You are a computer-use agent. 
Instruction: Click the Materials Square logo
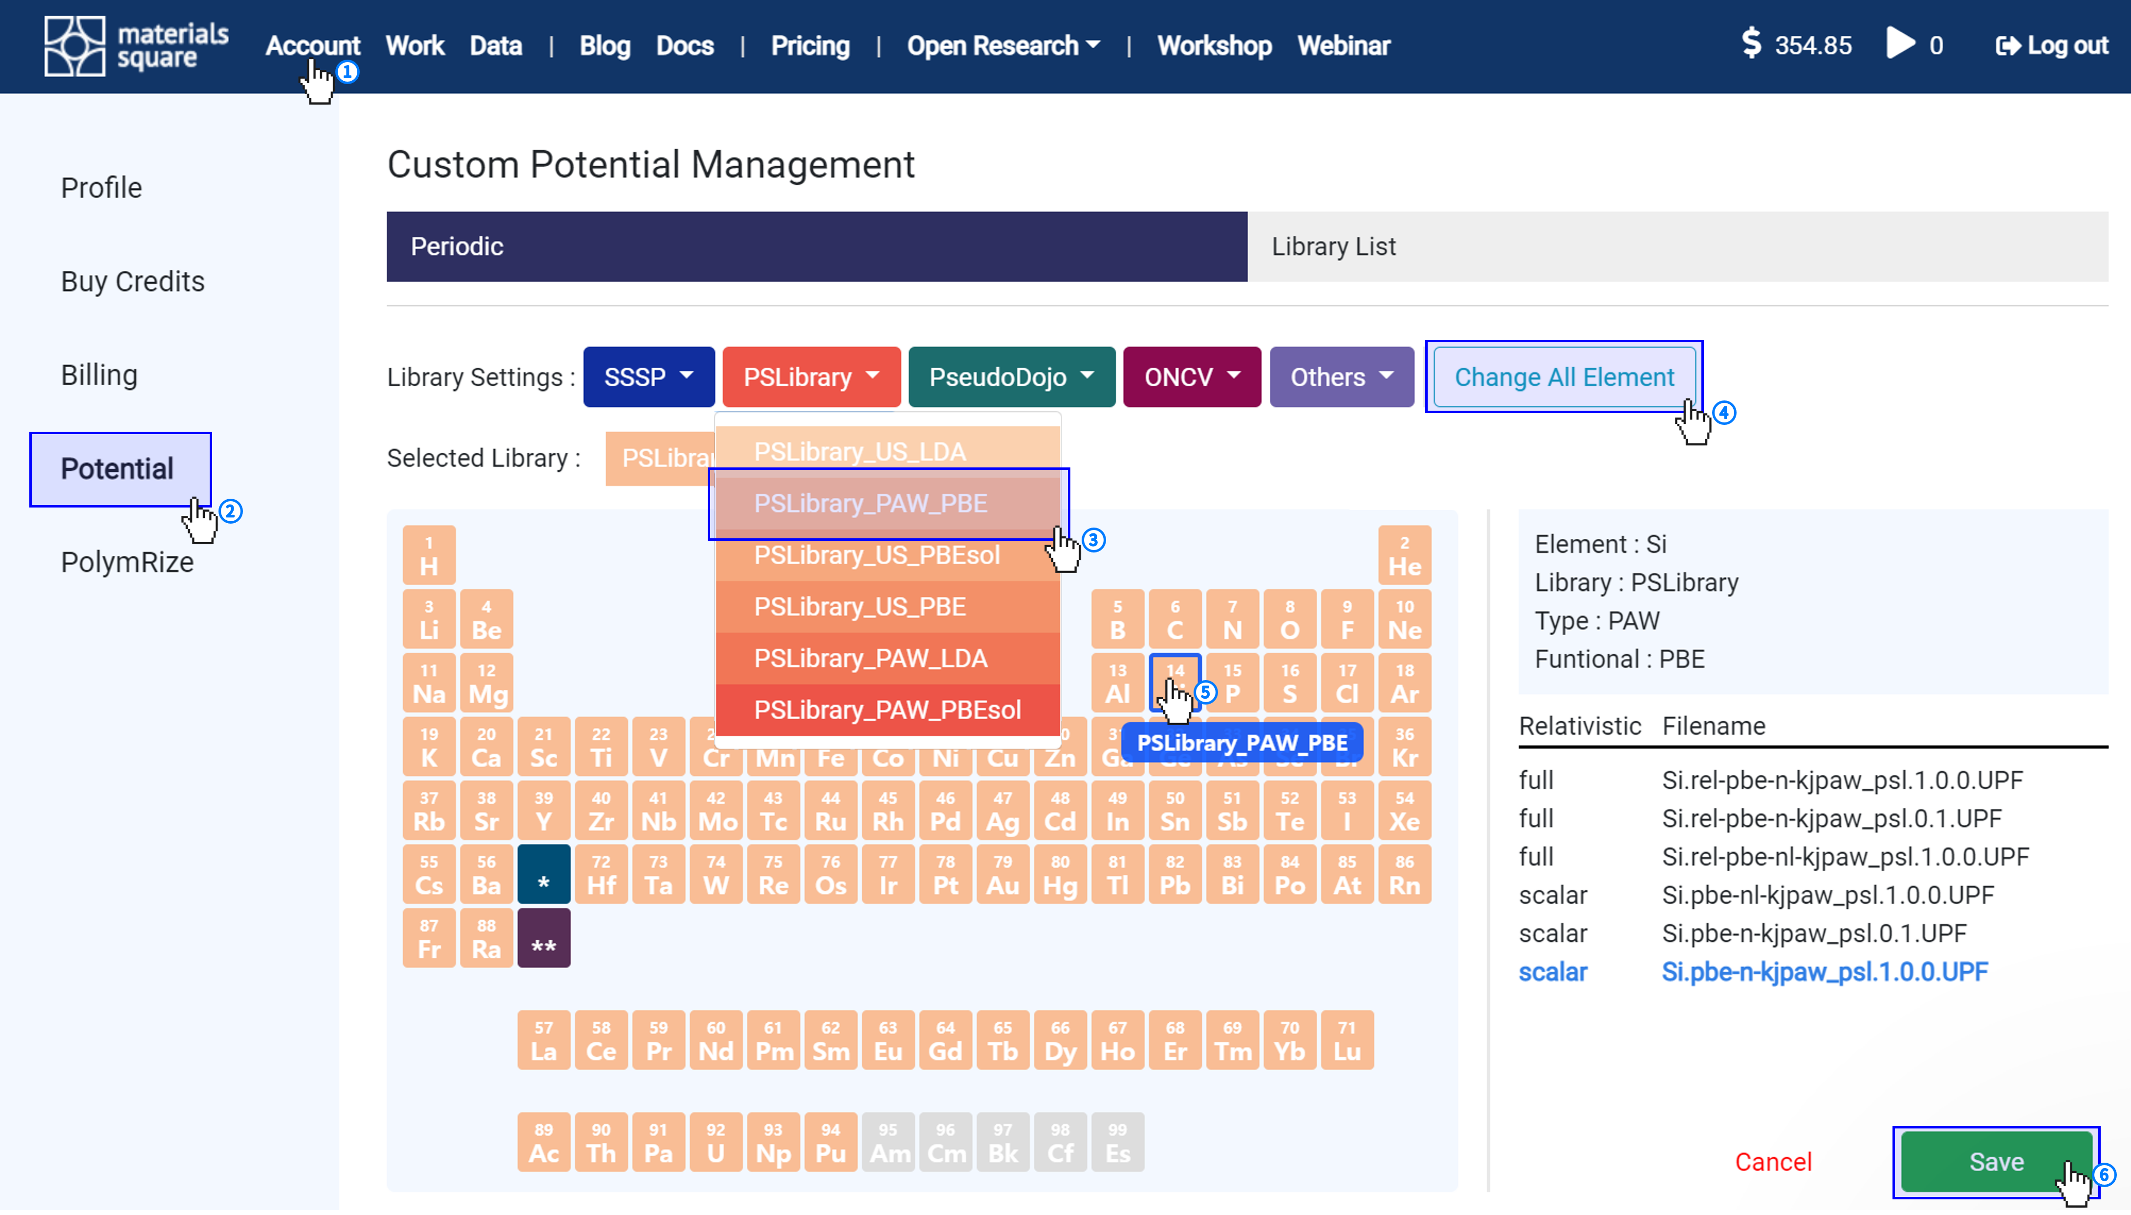(x=136, y=46)
